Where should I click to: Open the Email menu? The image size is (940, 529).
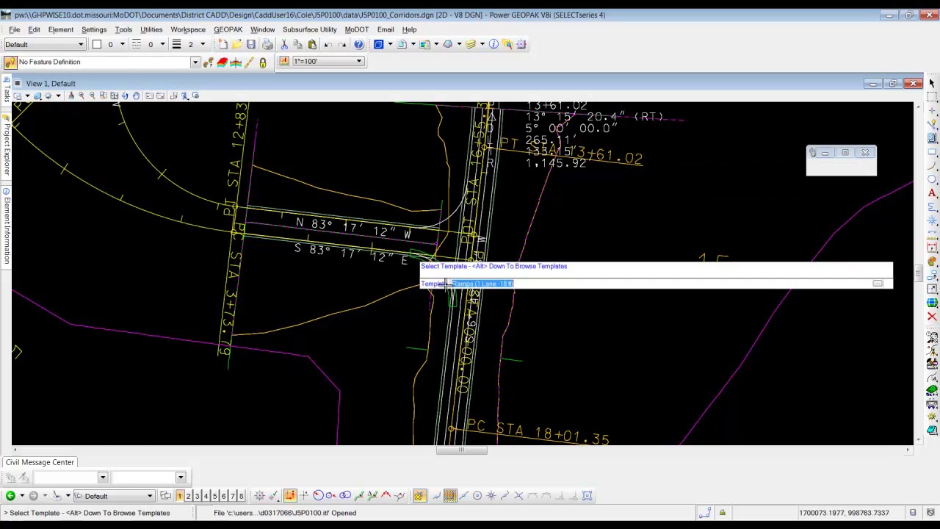tap(386, 29)
